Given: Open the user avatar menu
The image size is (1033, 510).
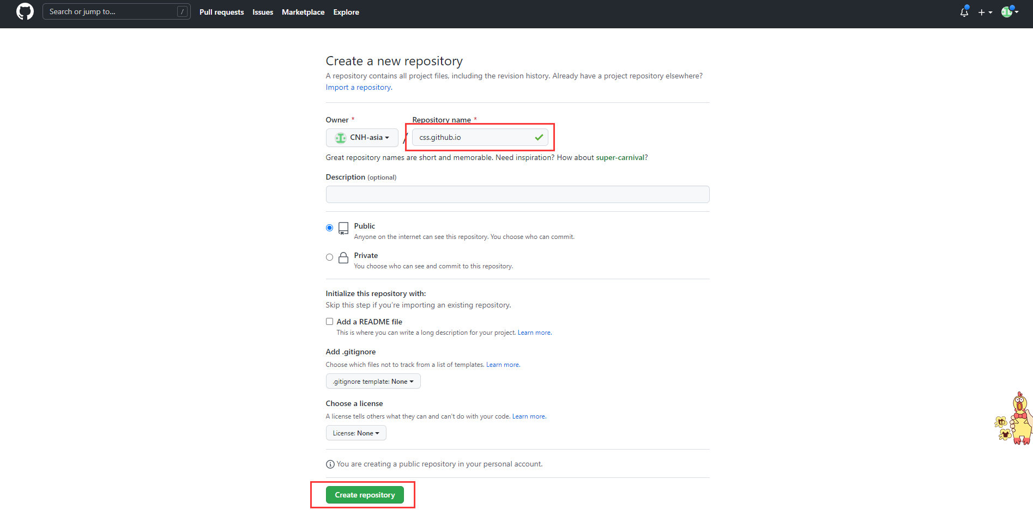Looking at the screenshot, I should 1010,11.
